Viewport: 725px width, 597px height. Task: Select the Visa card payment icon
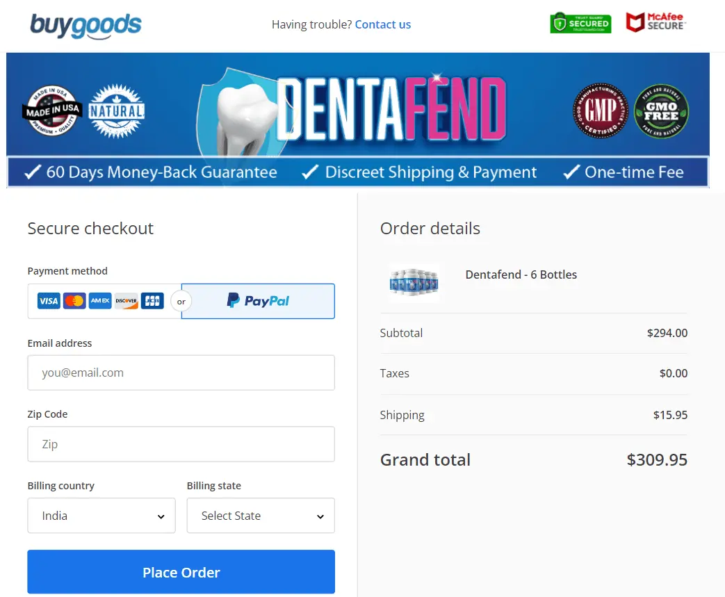pos(48,300)
